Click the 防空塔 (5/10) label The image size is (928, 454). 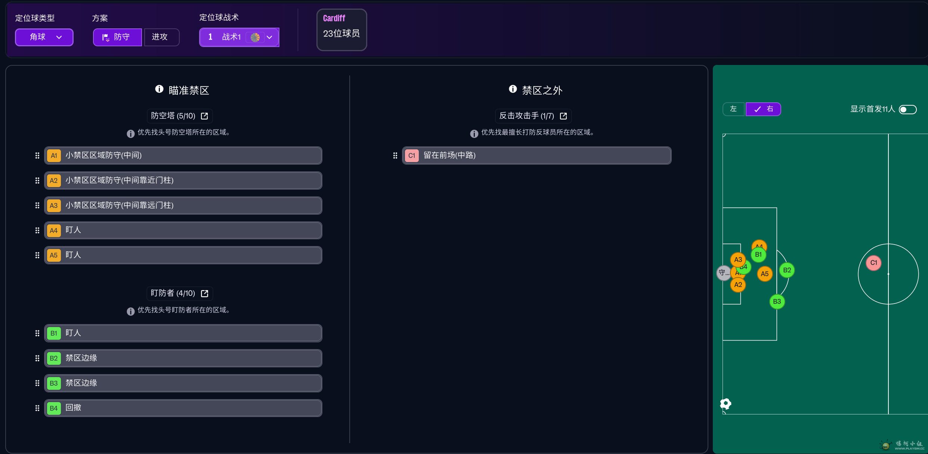click(173, 116)
